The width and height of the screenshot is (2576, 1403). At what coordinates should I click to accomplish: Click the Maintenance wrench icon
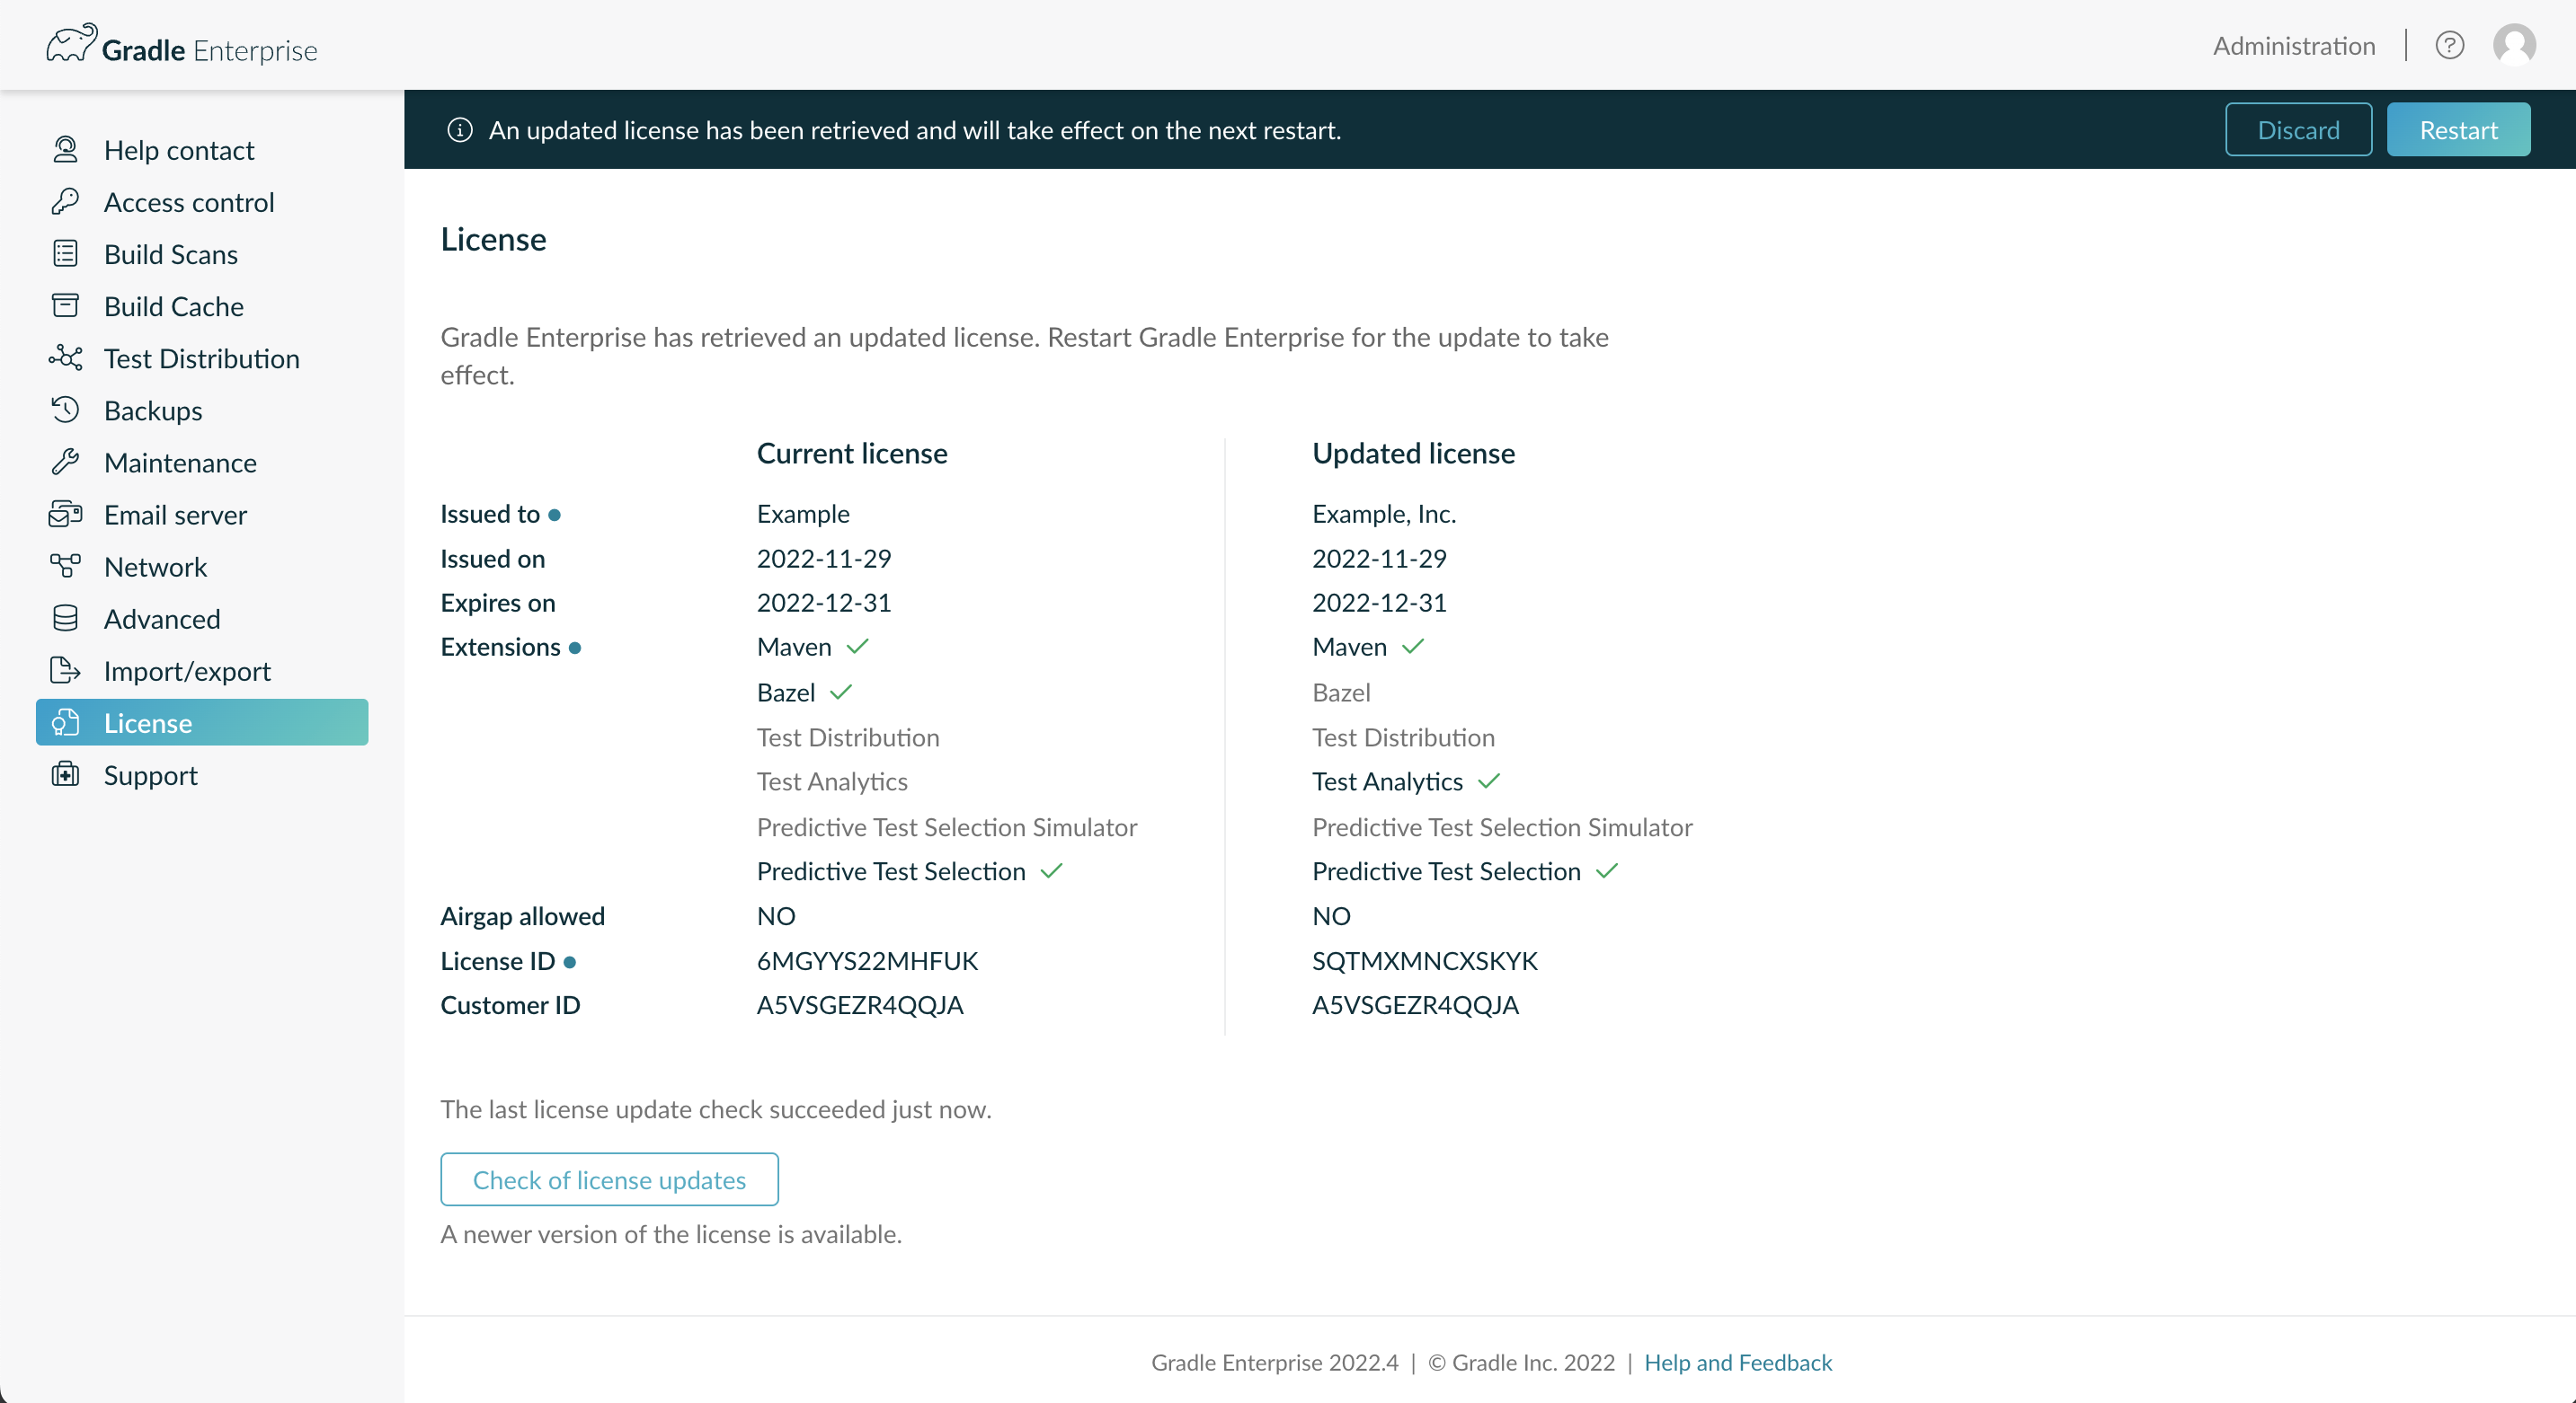tap(65, 462)
